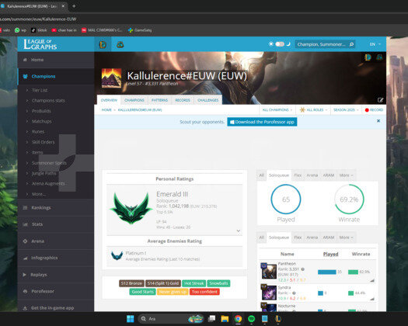
Task: Toggle the light/dark mode switch
Action: [280, 44]
